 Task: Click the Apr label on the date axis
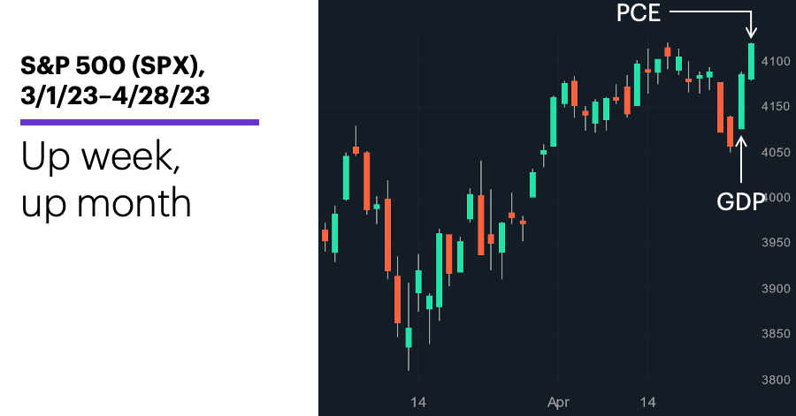(x=558, y=403)
